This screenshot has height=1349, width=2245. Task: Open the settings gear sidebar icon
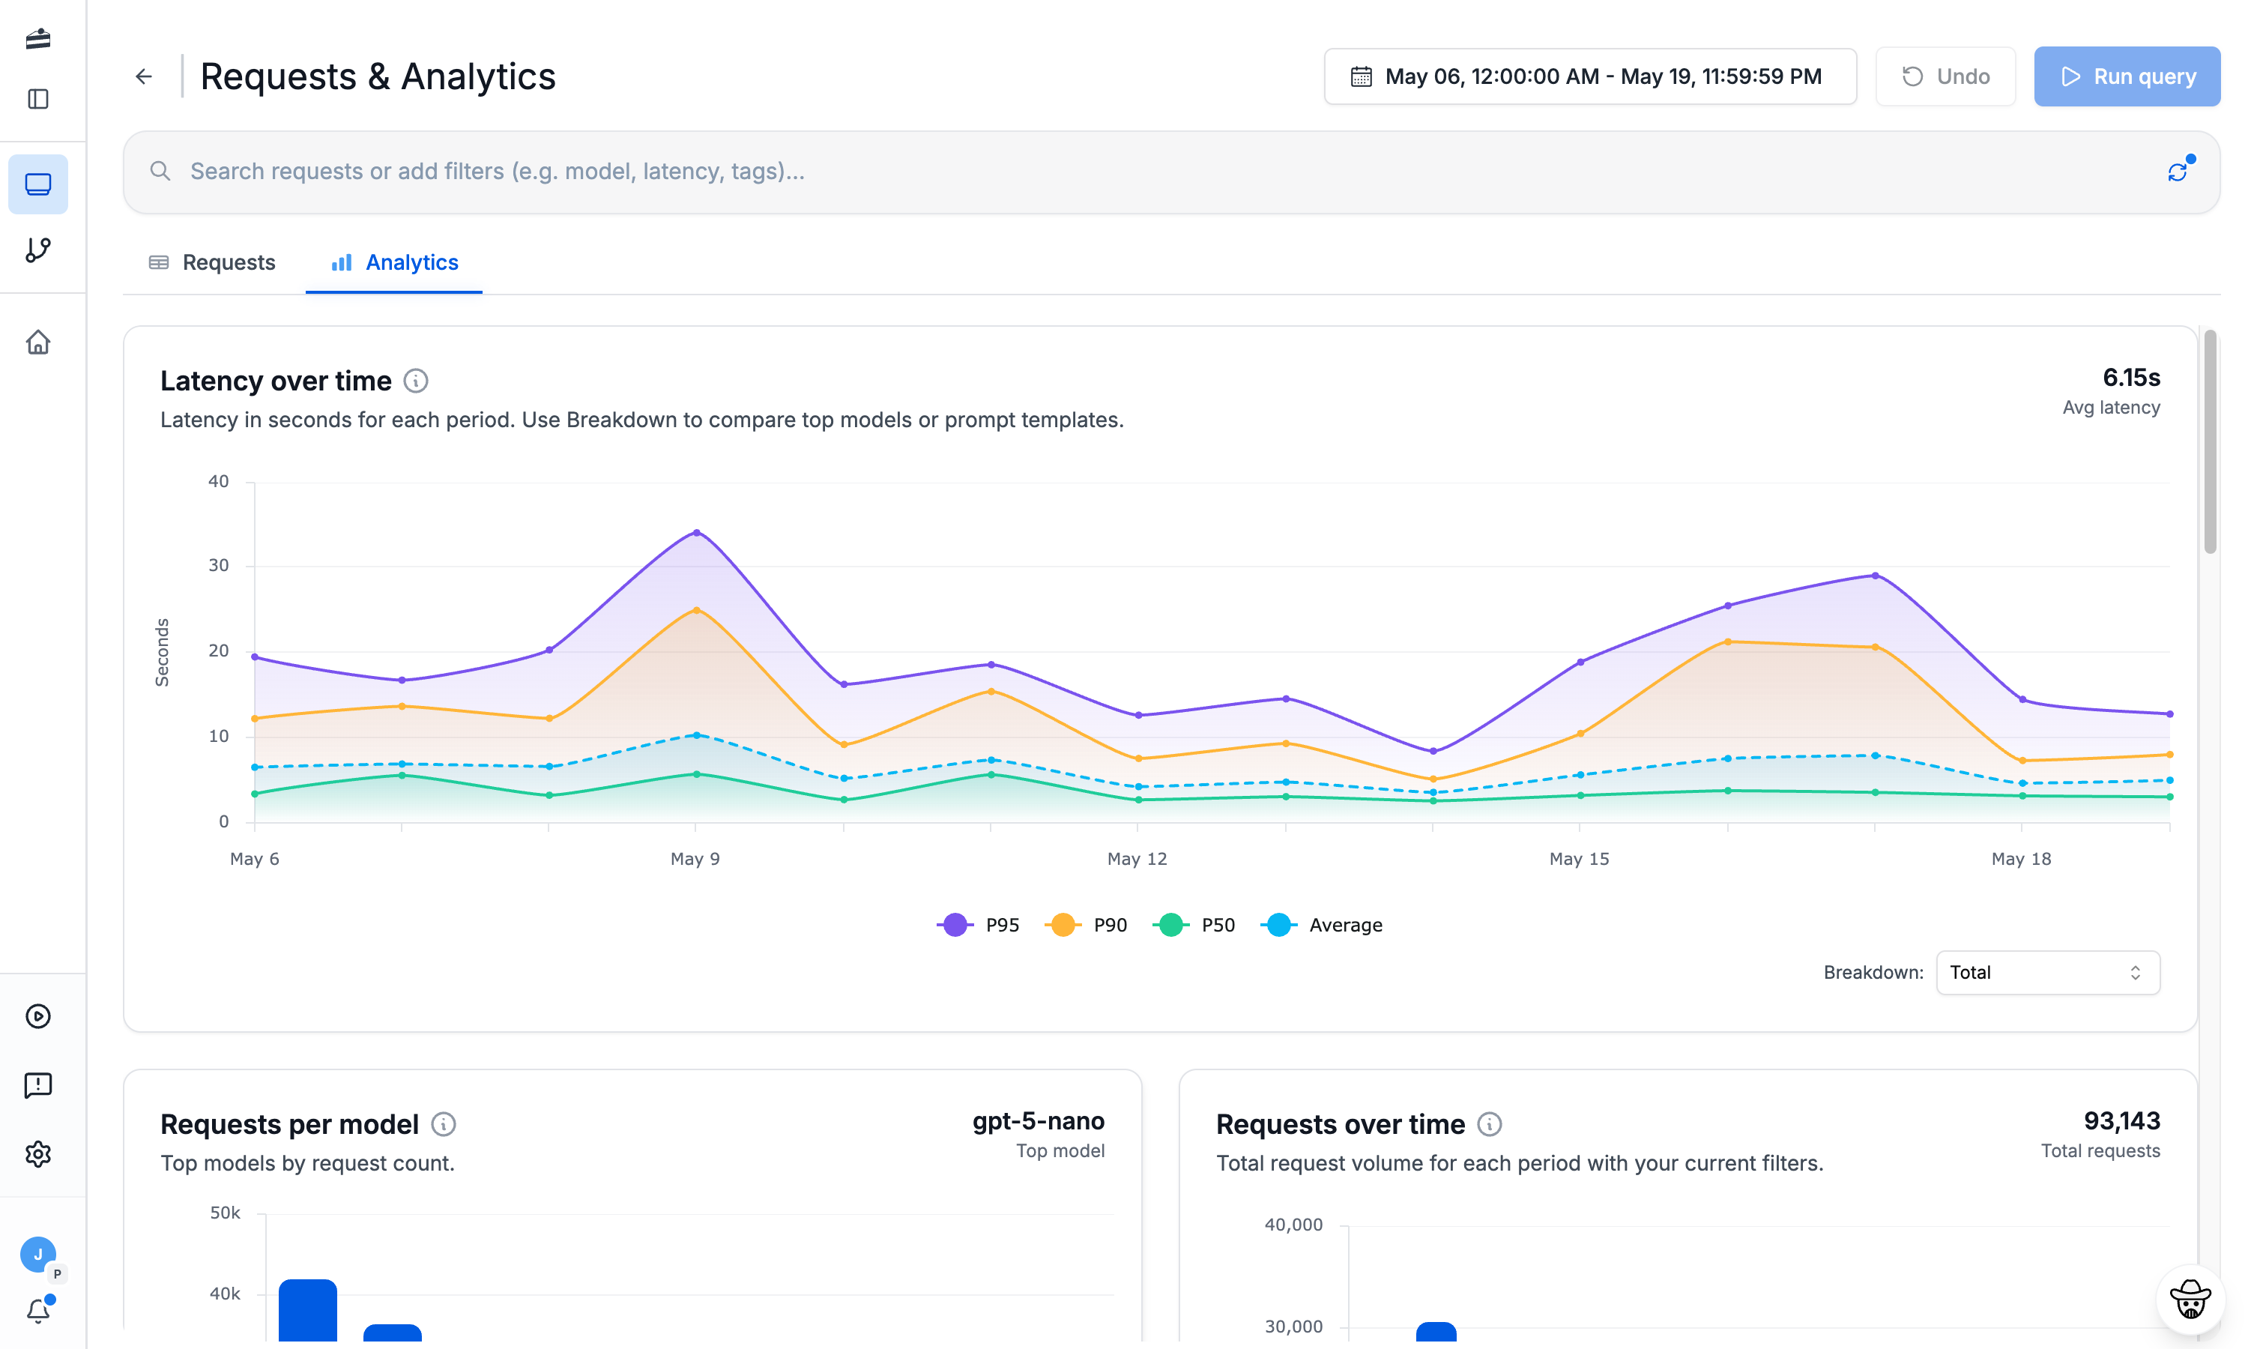click(x=37, y=1153)
